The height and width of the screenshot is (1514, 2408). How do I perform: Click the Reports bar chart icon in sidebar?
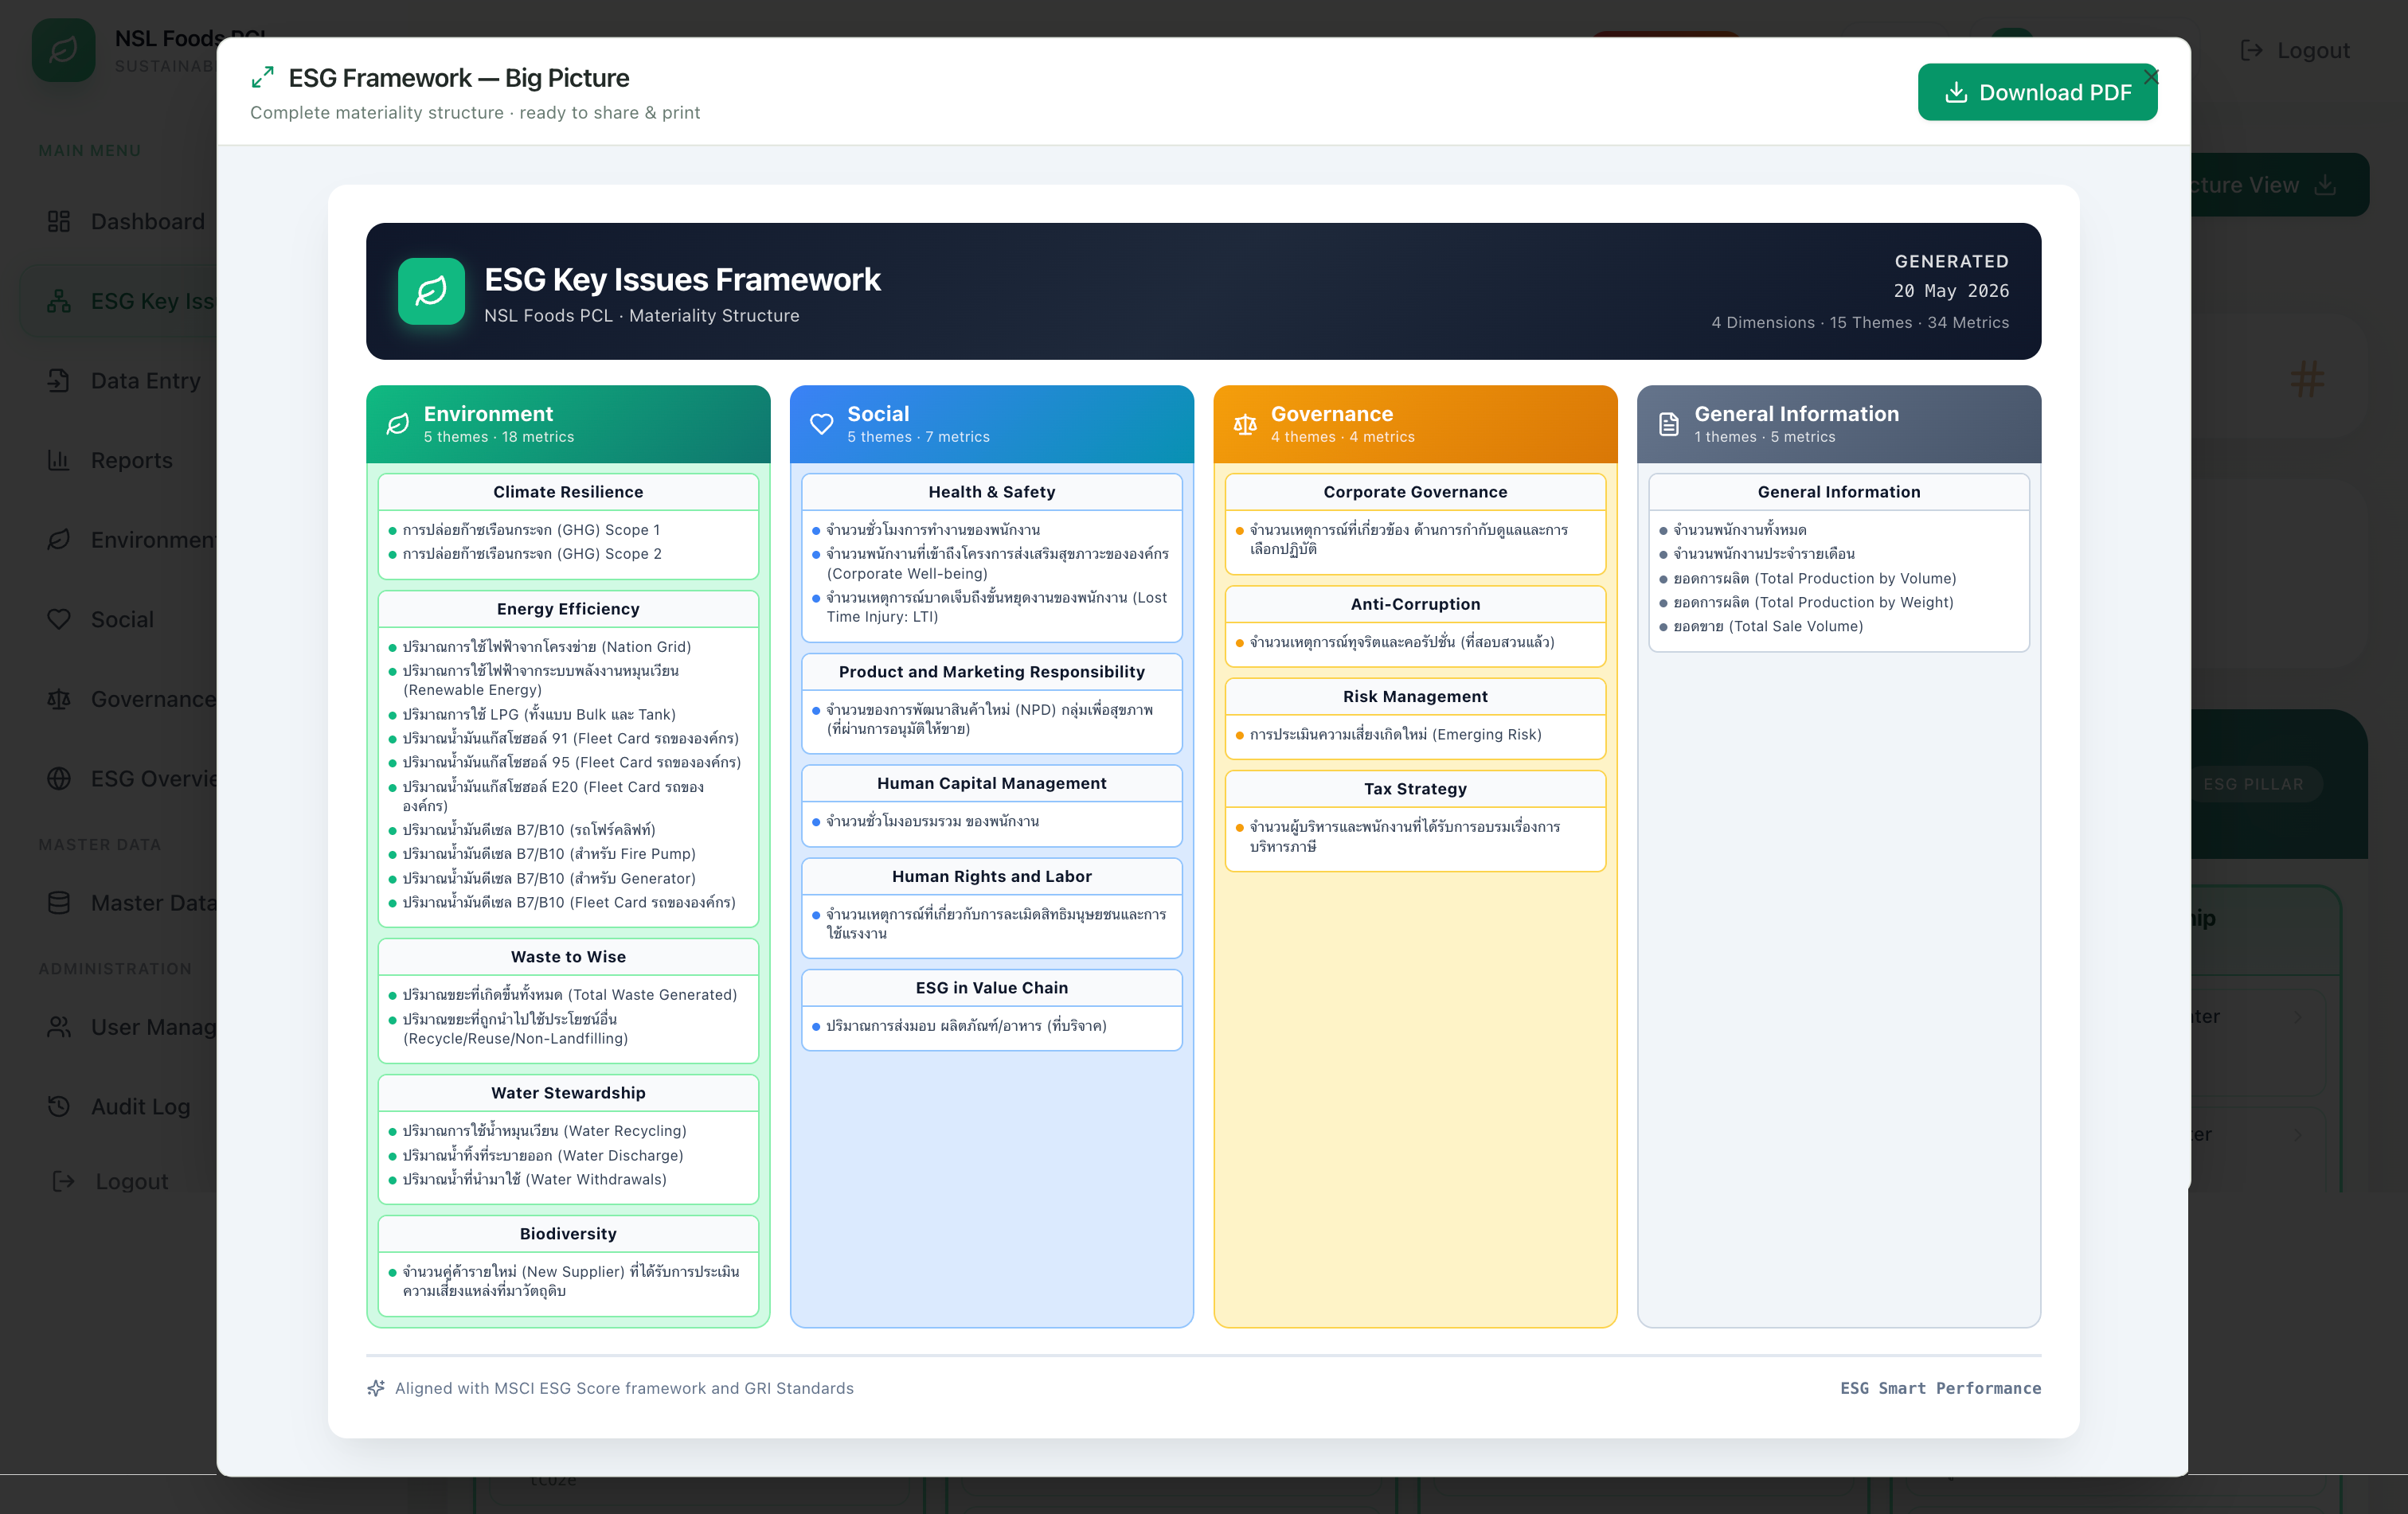59,460
